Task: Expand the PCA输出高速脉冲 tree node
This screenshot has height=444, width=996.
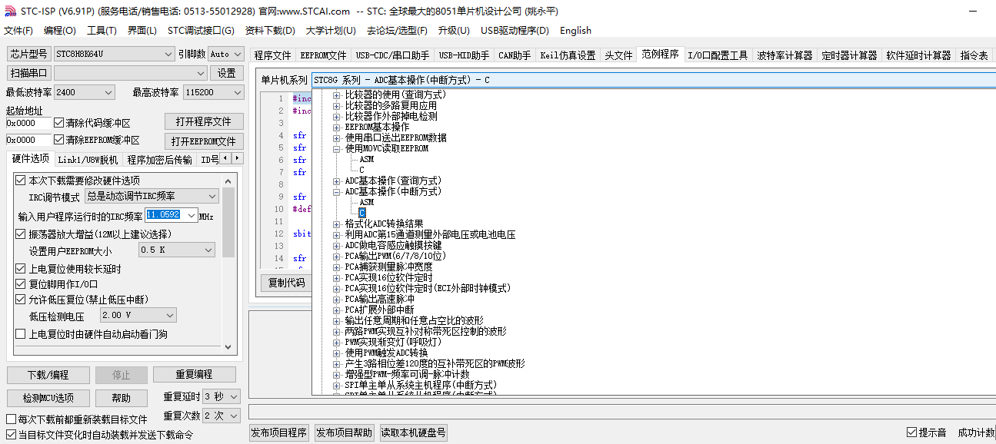Action: (337, 300)
